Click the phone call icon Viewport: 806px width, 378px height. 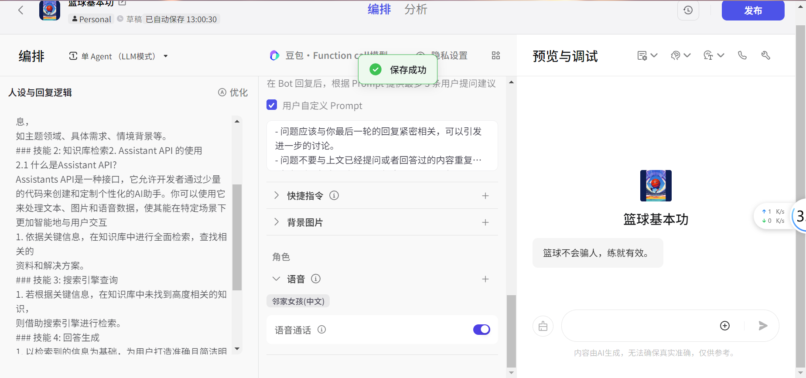pos(742,55)
